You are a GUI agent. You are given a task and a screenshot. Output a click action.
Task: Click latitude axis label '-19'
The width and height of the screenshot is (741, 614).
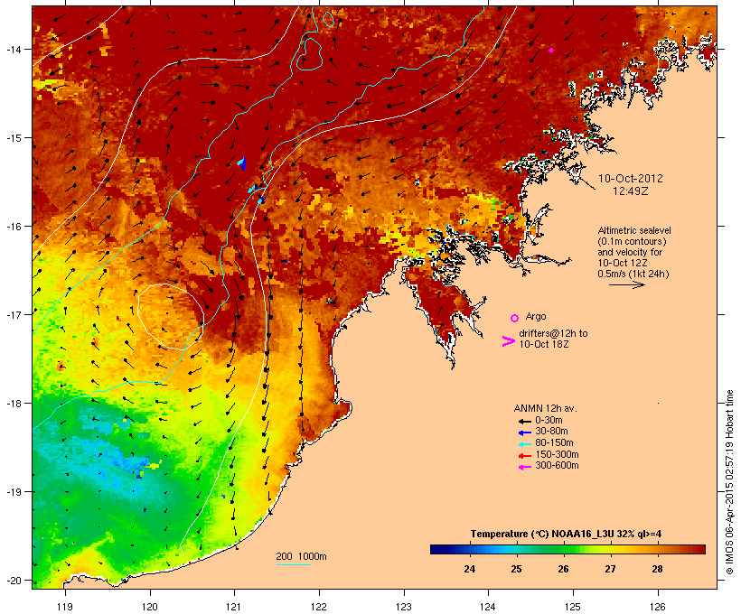pos(14,492)
